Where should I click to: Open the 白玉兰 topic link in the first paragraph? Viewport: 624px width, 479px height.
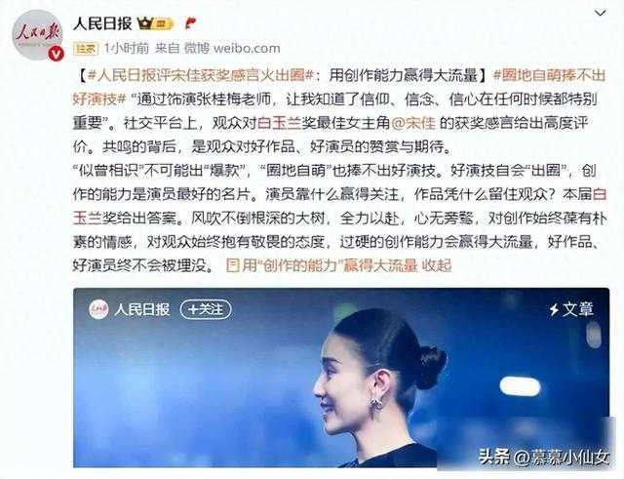280,123
